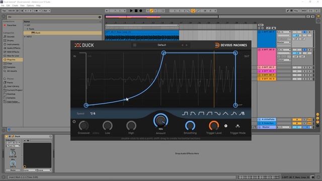Screen dimensions: 322x181
Task: Toggle the Key map mode button
Action: pos(296,11)
